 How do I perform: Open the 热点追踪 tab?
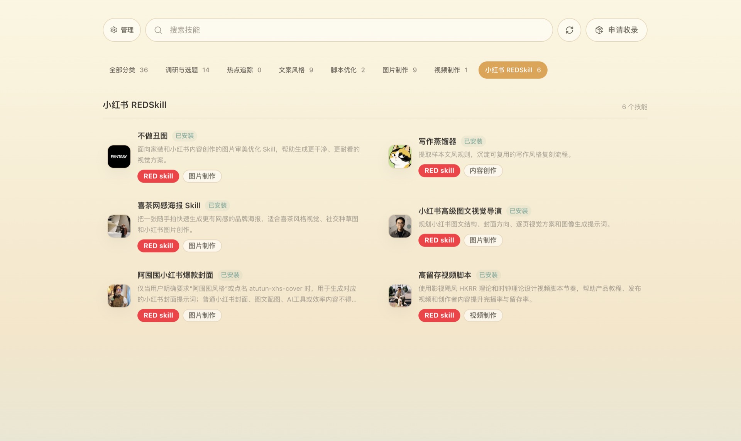[244, 70]
